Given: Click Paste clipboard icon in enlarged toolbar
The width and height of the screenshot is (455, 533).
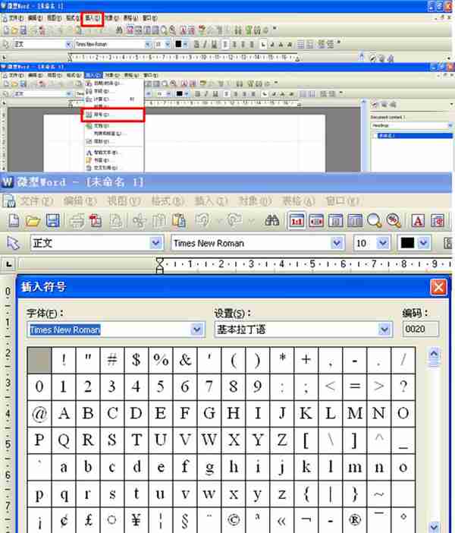Looking at the screenshot, I should [x=179, y=221].
